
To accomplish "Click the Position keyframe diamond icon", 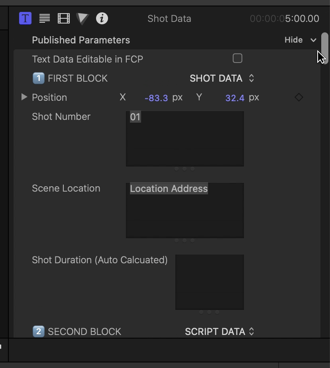I will tap(299, 97).
